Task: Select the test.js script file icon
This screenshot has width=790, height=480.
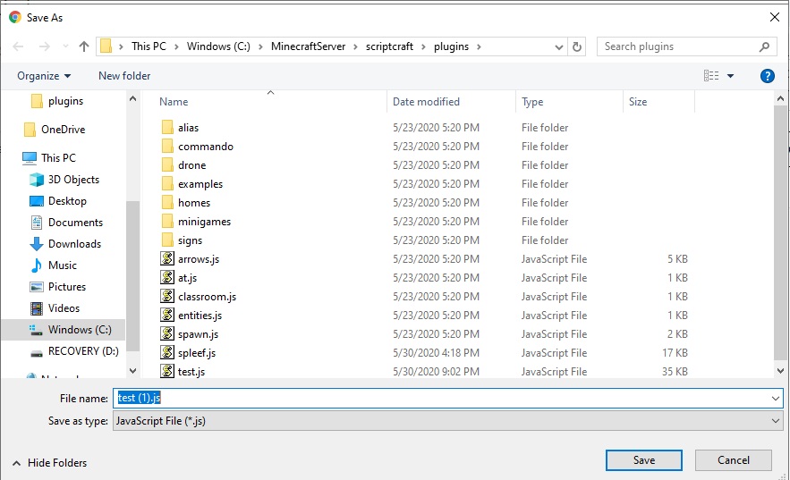Action: click(167, 371)
